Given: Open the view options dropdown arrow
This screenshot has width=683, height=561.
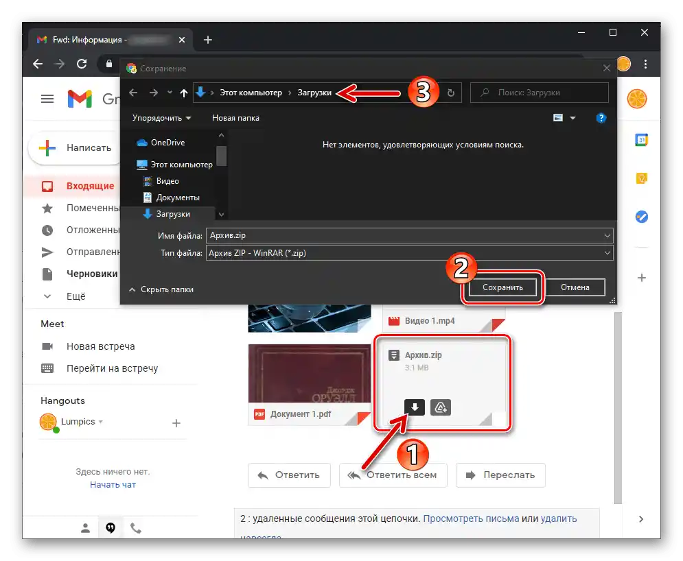Looking at the screenshot, I should pos(572,118).
